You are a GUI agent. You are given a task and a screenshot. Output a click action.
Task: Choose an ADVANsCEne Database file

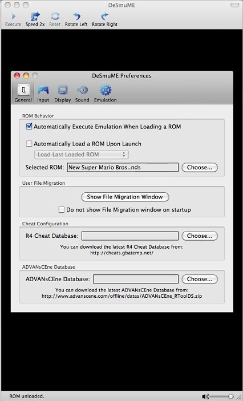click(x=200, y=279)
